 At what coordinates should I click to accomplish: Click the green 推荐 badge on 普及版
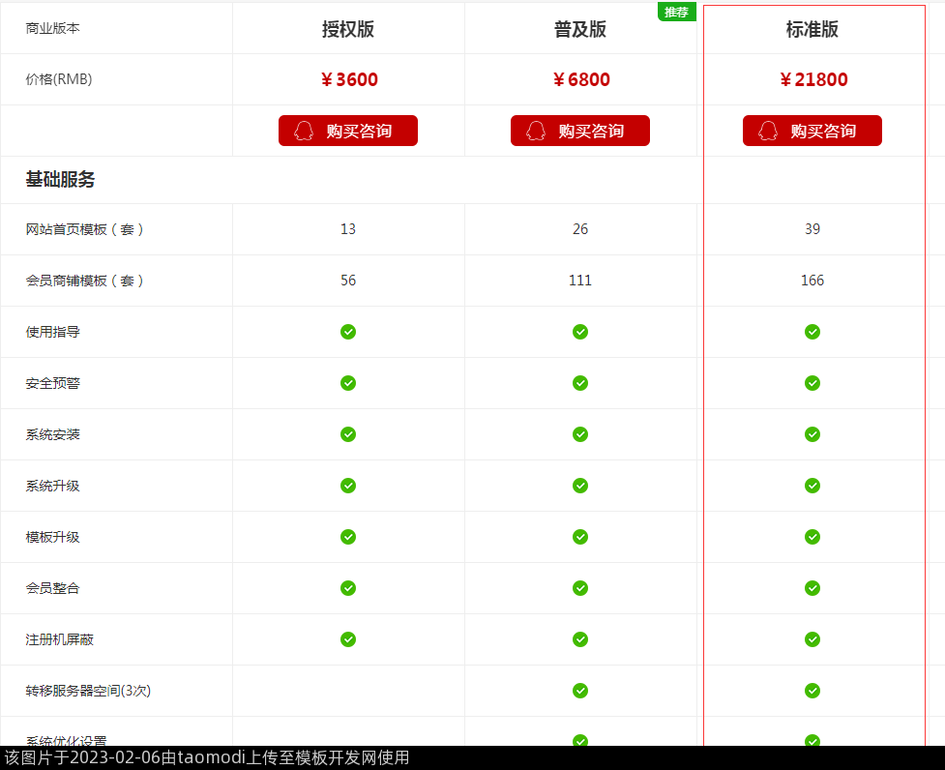676,12
